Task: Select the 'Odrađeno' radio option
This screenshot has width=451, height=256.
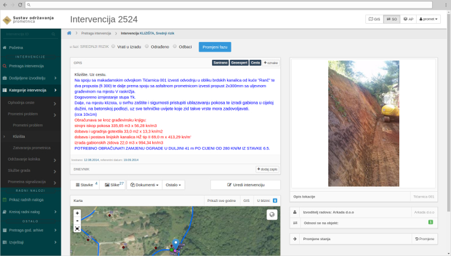Action: pos(147,46)
